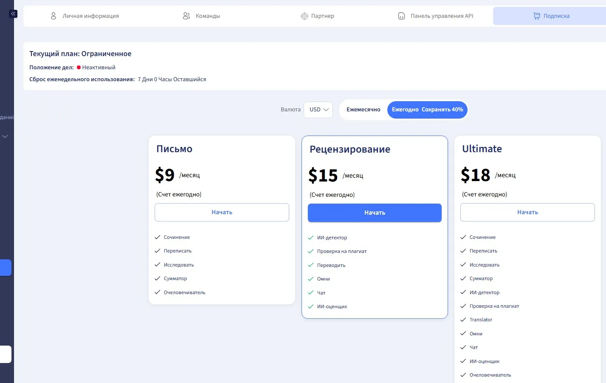Select Ежегодно Сохранять 40% billing

pos(427,110)
